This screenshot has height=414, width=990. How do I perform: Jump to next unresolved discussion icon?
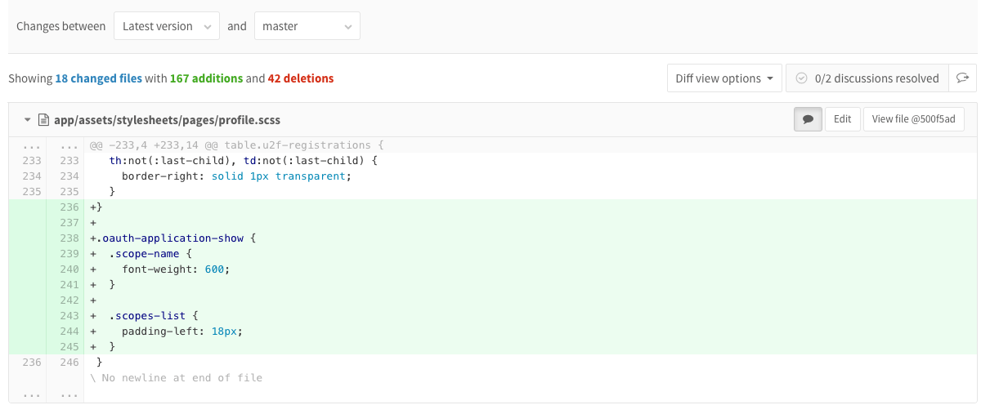[962, 78]
